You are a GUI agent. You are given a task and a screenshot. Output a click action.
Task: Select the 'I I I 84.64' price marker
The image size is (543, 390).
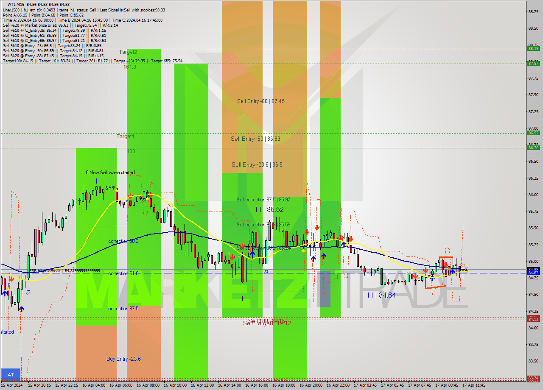coord(381,295)
